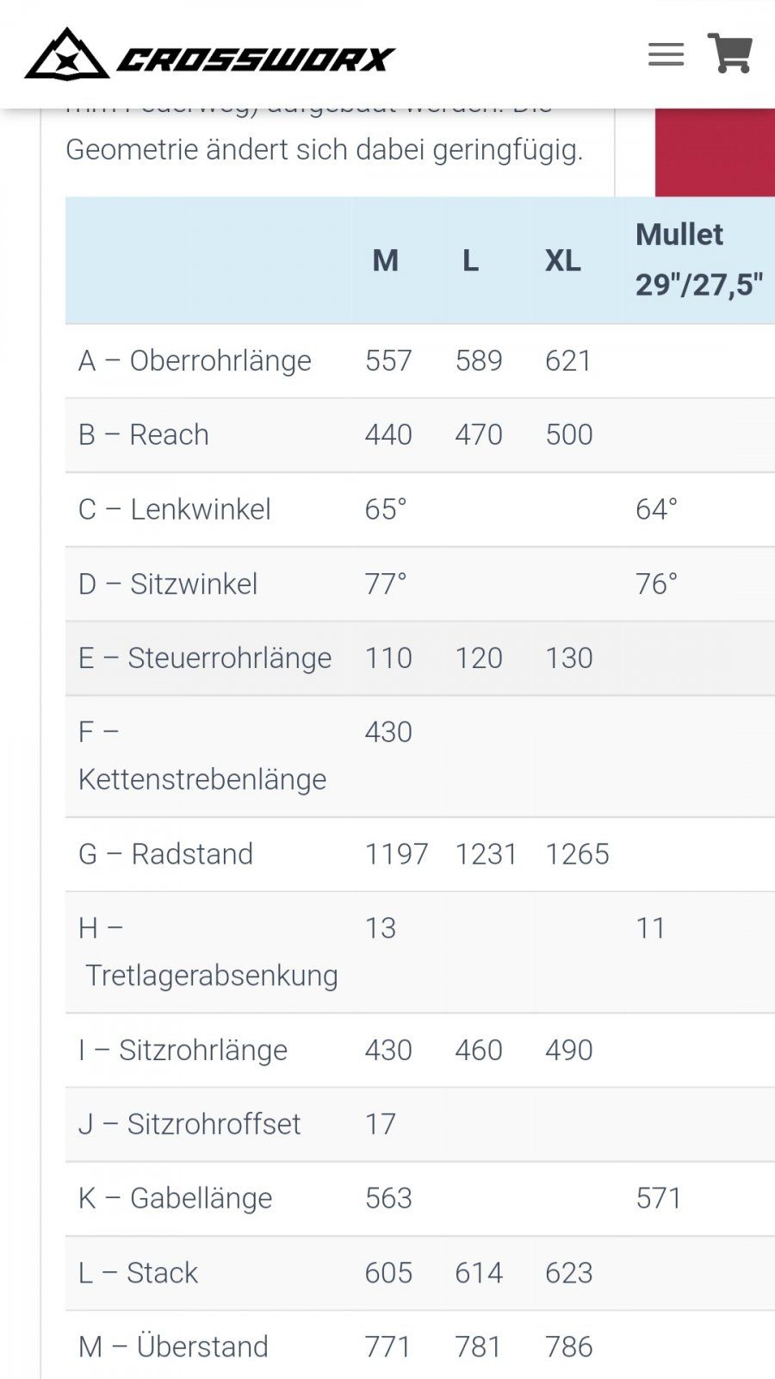This screenshot has width=775, height=1379.
Task: Click the C – Lenkwinkel row label
Action: point(175,509)
